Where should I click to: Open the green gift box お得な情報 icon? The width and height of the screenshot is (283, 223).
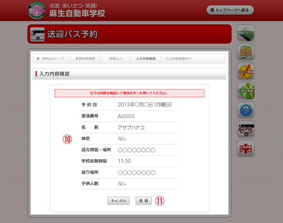(246, 91)
